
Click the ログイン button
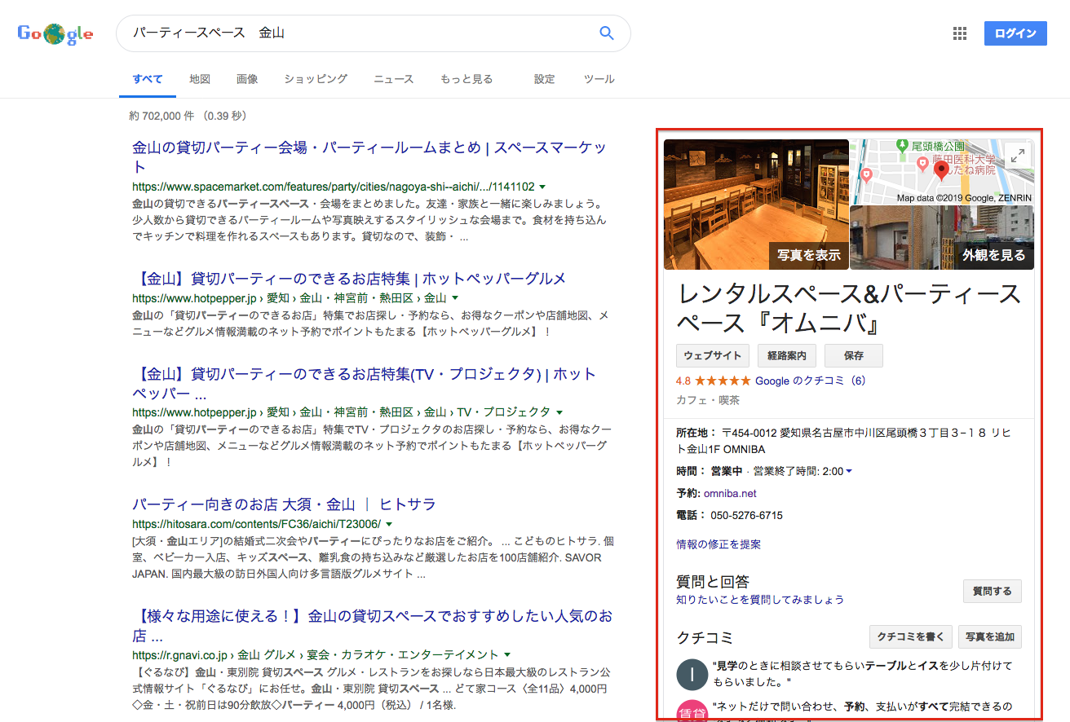pos(1015,33)
